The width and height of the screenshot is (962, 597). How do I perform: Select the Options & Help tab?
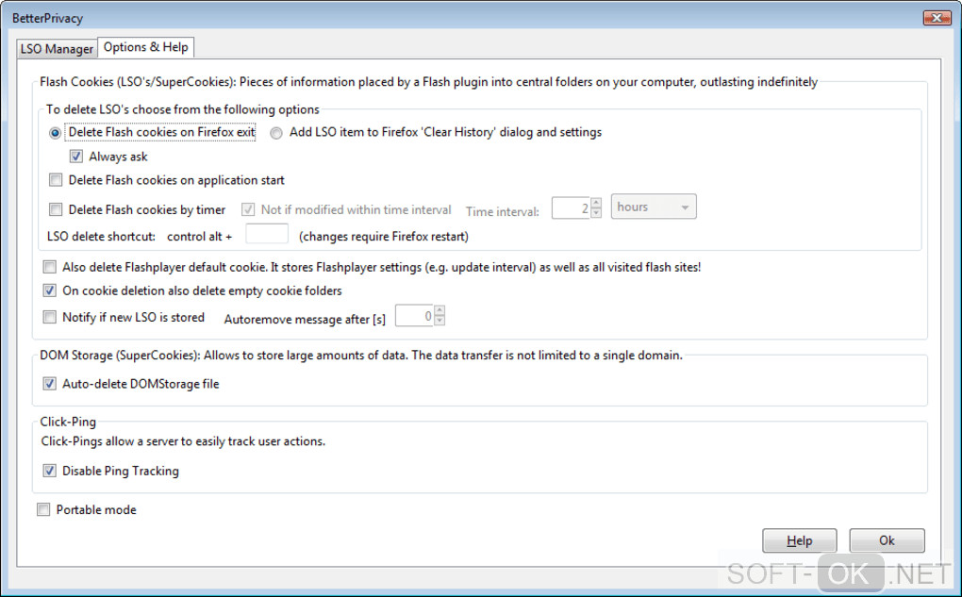(145, 47)
